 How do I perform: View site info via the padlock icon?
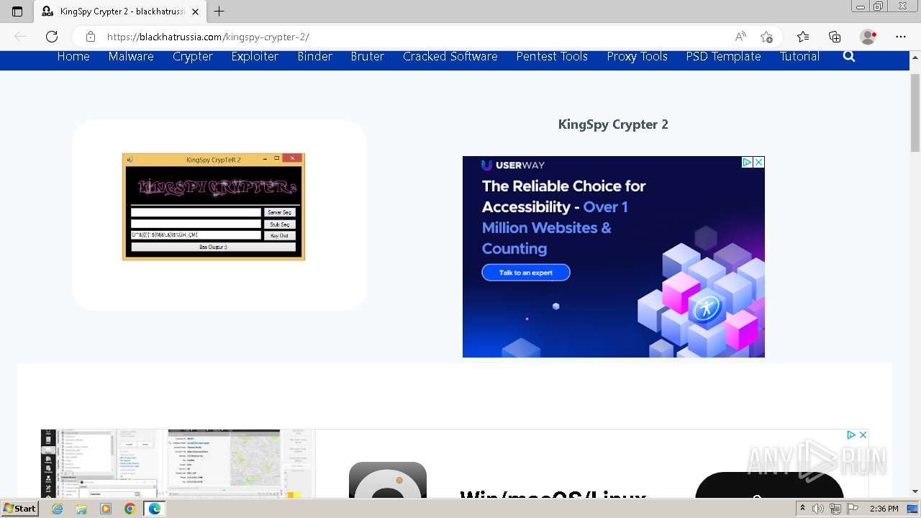91,37
